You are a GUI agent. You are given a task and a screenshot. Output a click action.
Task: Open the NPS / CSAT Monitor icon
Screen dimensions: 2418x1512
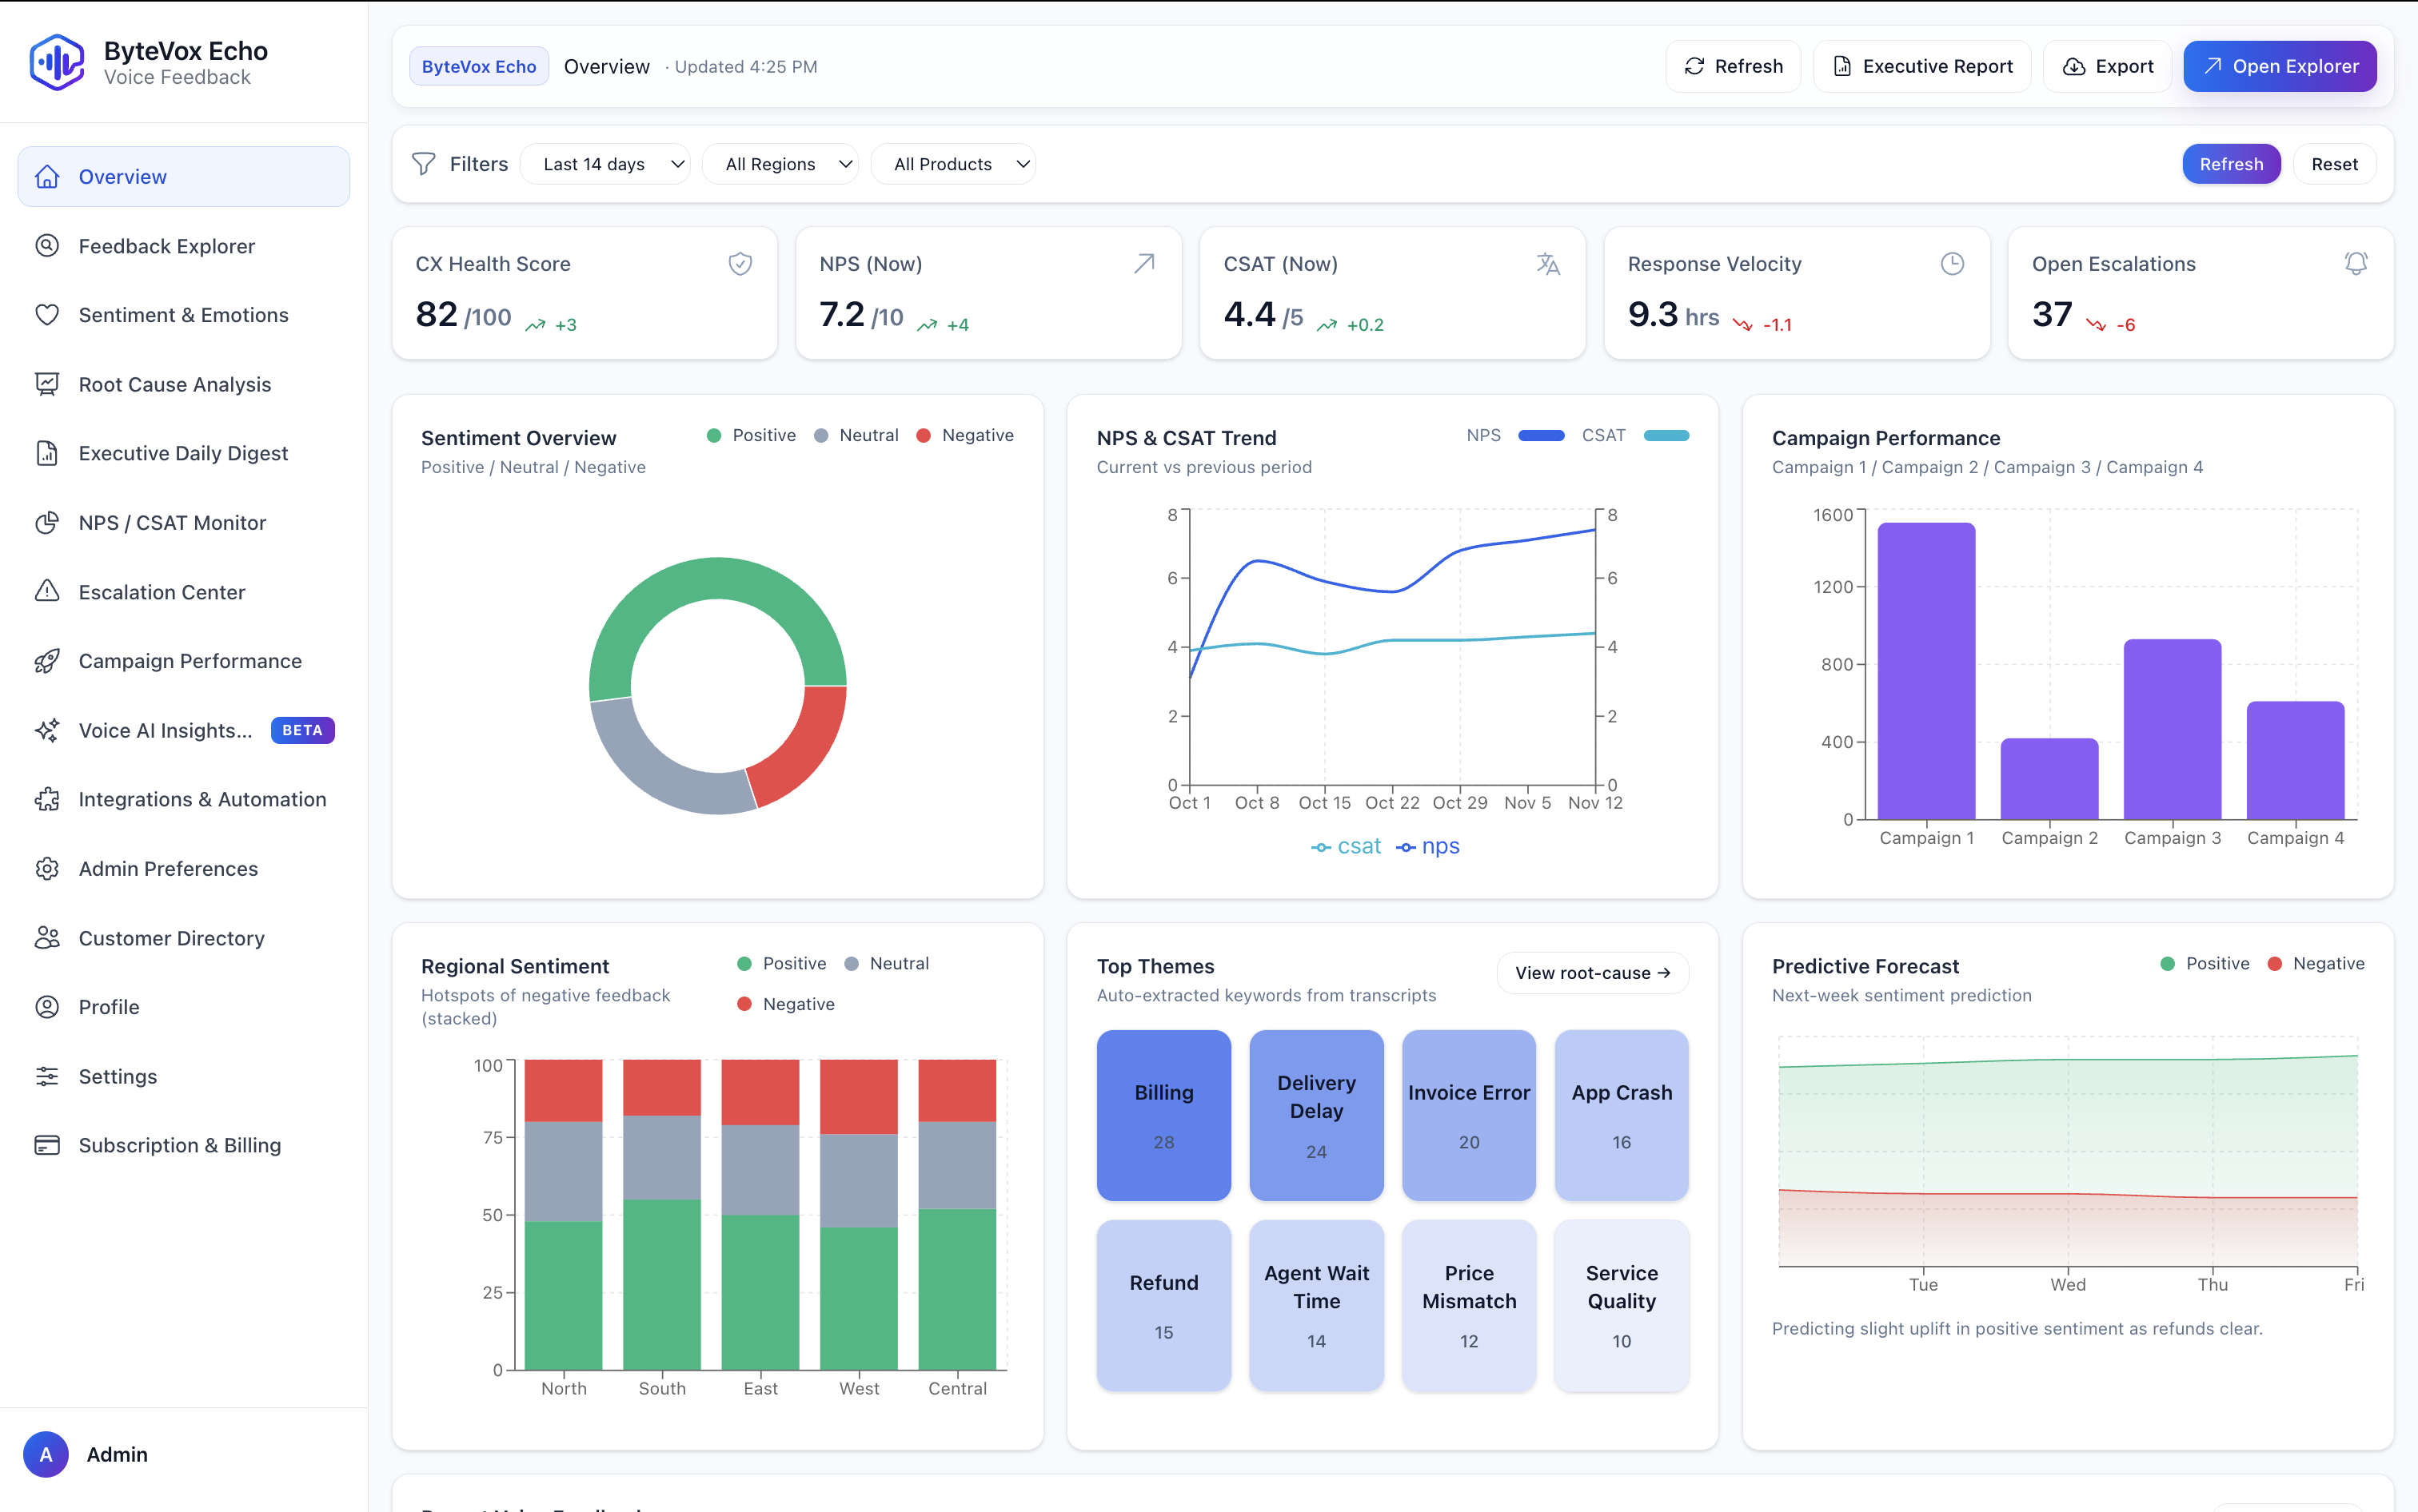point(48,522)
